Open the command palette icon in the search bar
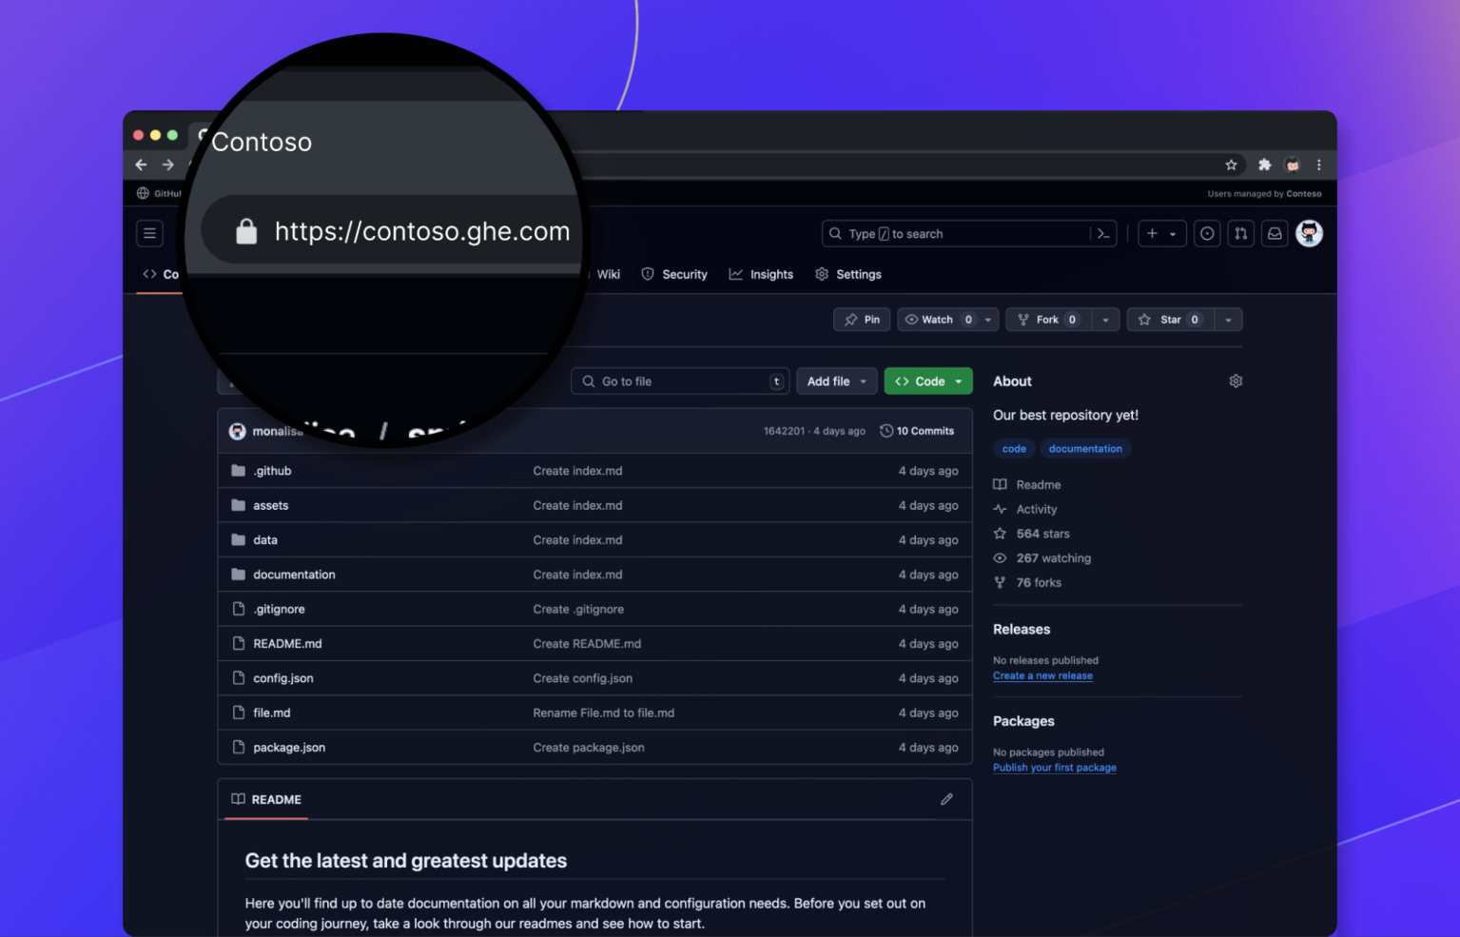This screenshot has height=937, width=1460. pos(1101,233)
